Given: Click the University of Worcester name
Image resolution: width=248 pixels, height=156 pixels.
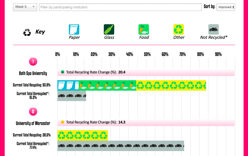Looking at the screenshot, I should 33,123.
